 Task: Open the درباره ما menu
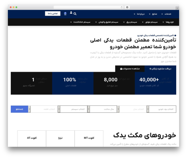click(x=139, y=14)
